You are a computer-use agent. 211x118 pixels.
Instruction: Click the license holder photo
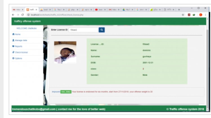point(65,52)
